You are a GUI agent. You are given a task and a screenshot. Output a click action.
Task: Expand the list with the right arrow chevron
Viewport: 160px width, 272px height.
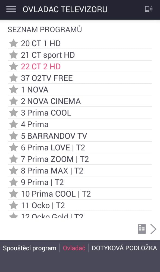click(x=153, y=229)
